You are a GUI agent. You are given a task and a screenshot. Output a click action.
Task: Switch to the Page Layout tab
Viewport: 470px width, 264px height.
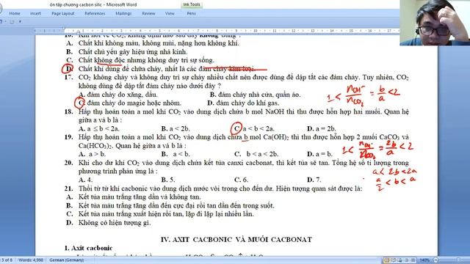click(62, 13)
